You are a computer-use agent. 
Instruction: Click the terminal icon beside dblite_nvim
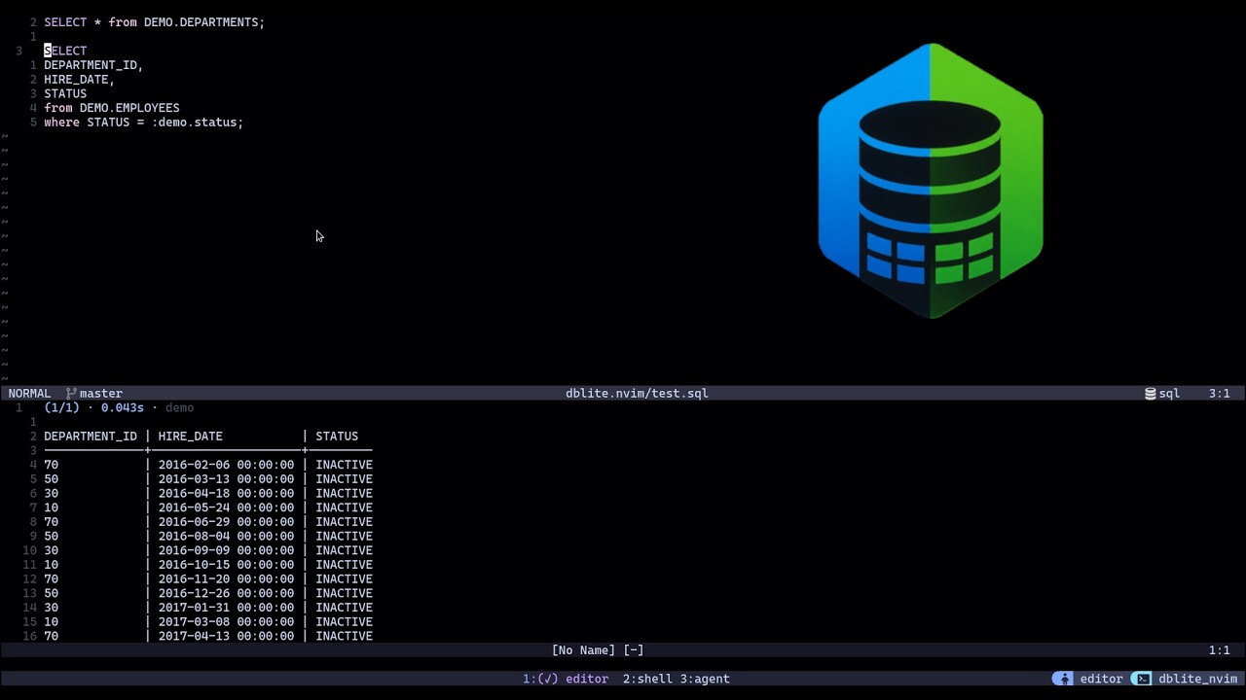pyautogui.click(x=1143, y=679)
